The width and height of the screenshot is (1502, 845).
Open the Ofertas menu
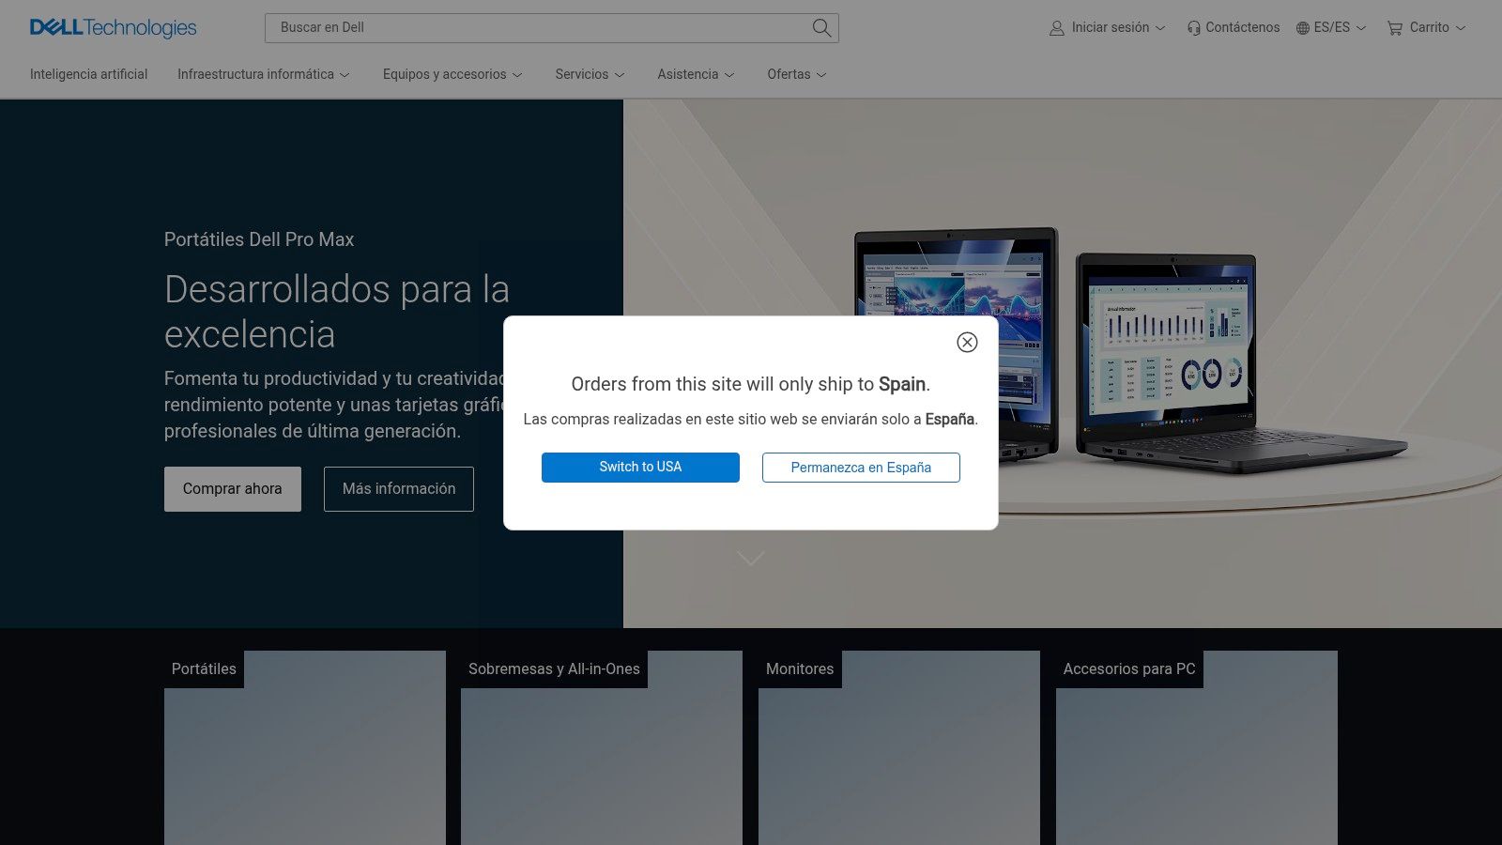point(797,74)
